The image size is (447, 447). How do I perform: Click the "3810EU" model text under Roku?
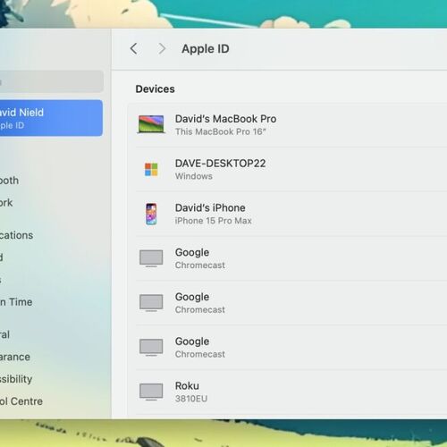[191, 399]
